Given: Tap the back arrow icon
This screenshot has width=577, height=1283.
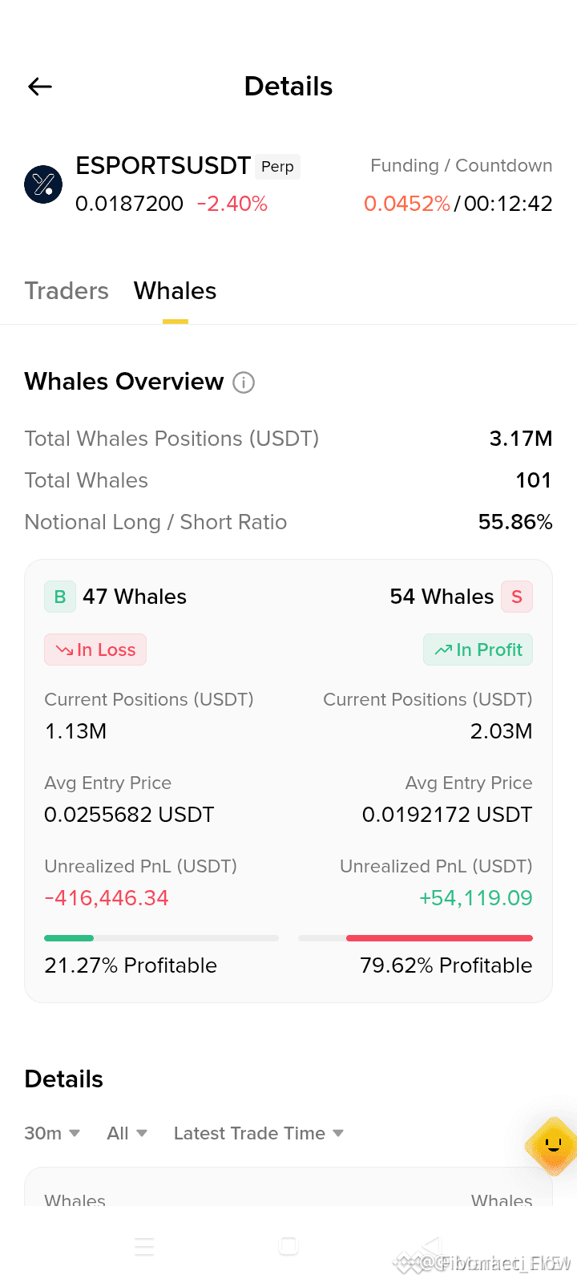Looking at the screenshot, I should pyautogui.click(x=40, y=87).
